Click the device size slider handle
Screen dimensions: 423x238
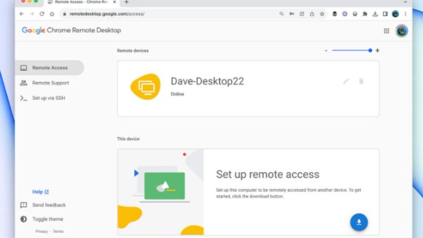(370, 50)
